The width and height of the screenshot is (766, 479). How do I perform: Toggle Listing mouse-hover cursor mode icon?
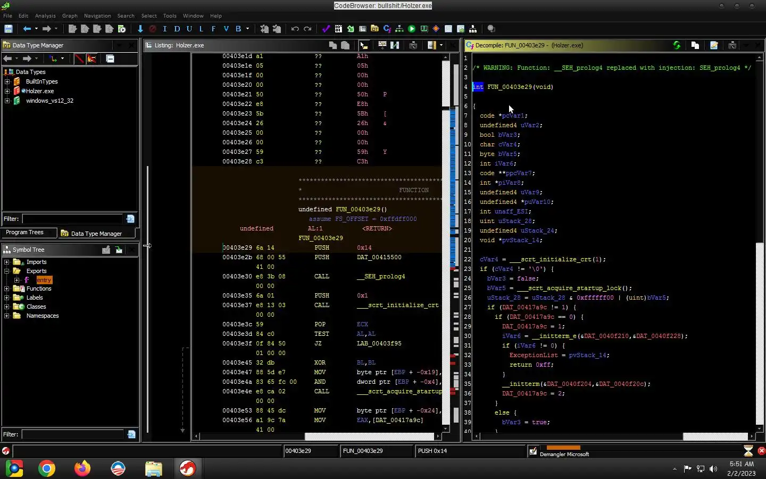pos(364,45)
